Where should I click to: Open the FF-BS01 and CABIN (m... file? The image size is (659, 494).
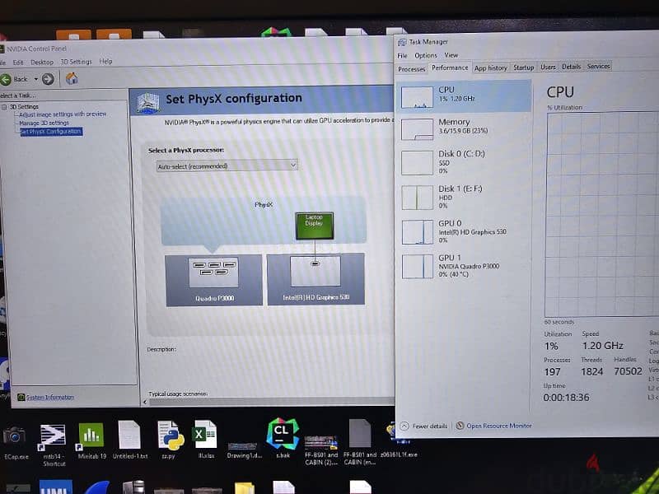tap(360, 442)
